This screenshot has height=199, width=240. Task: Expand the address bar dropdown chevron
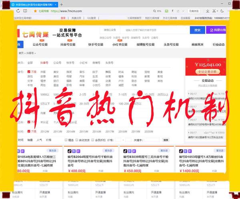coord(183,11)
